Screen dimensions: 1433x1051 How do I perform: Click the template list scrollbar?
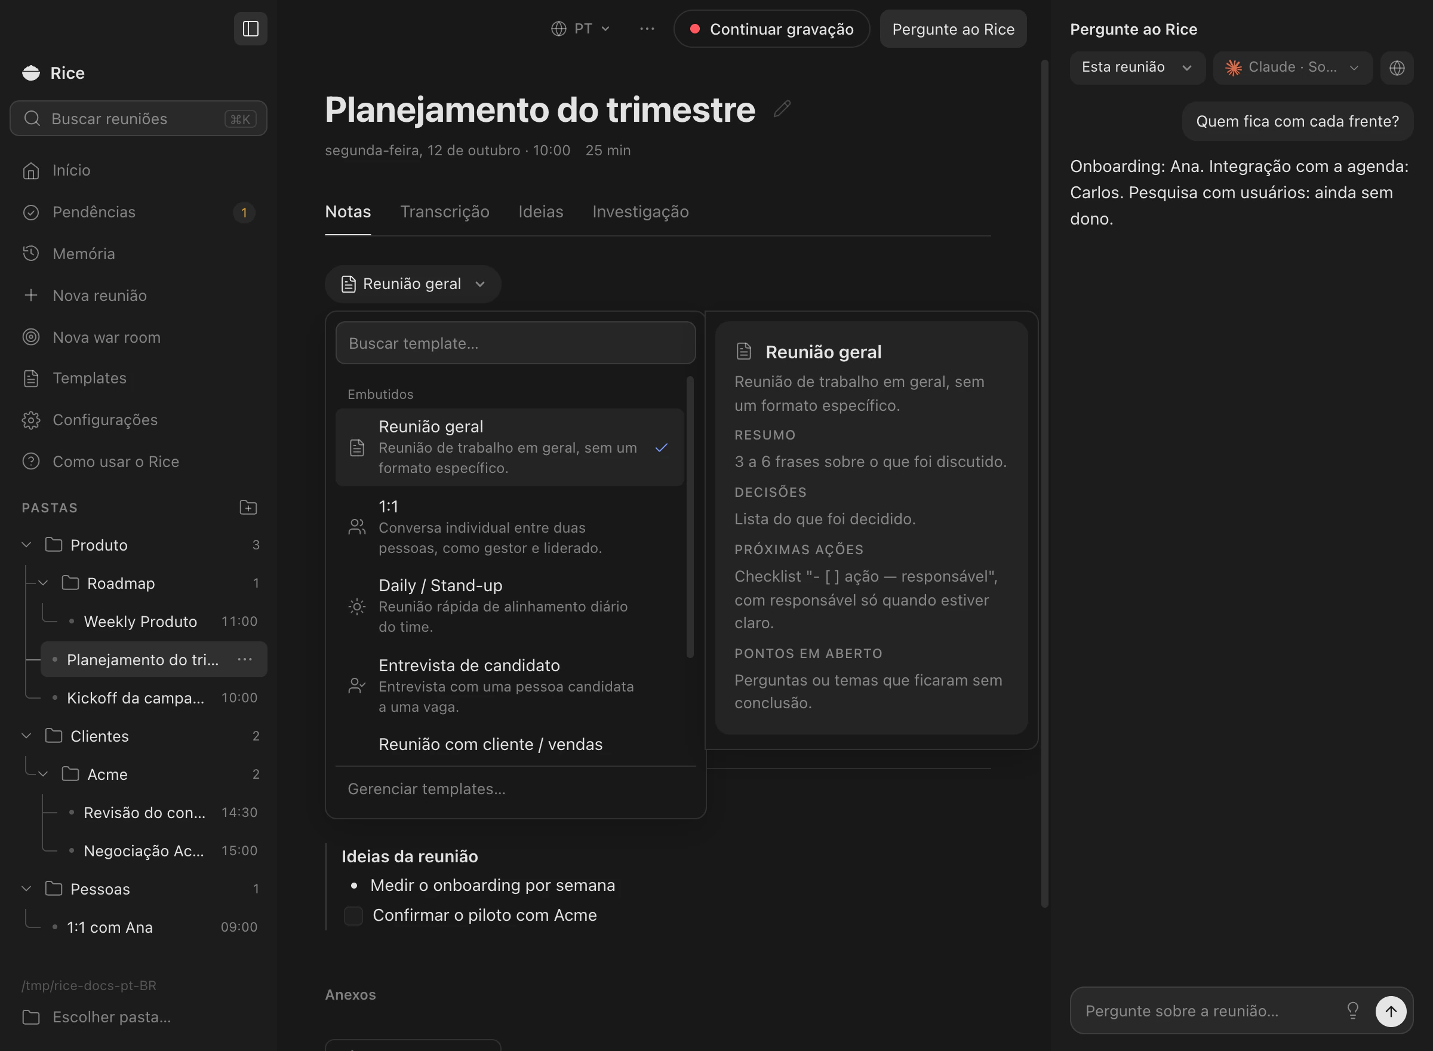[690, 517]
